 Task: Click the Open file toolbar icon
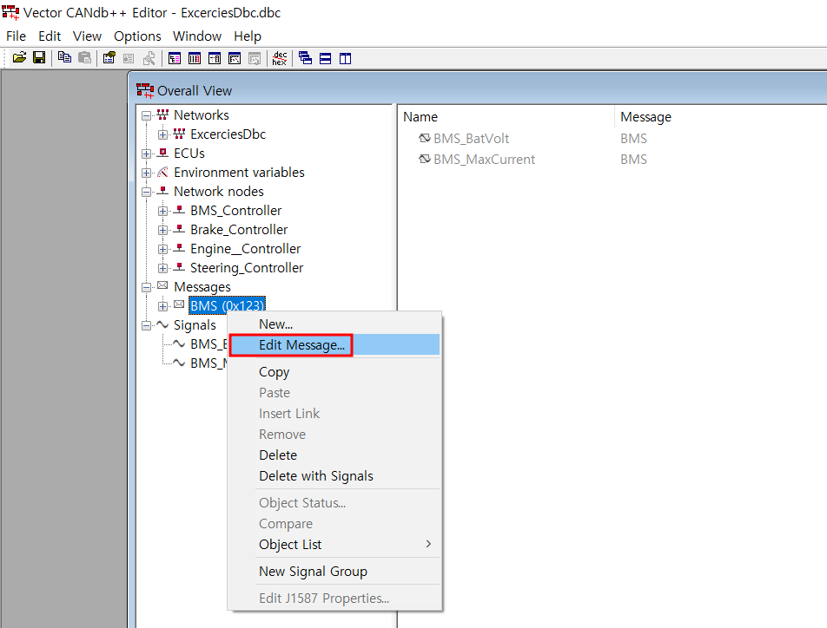click(x=19, y=58)
